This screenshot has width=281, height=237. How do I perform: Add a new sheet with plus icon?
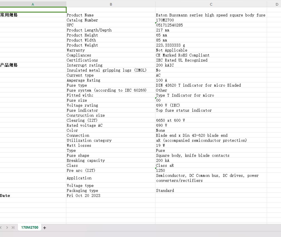tap(45, 228)
